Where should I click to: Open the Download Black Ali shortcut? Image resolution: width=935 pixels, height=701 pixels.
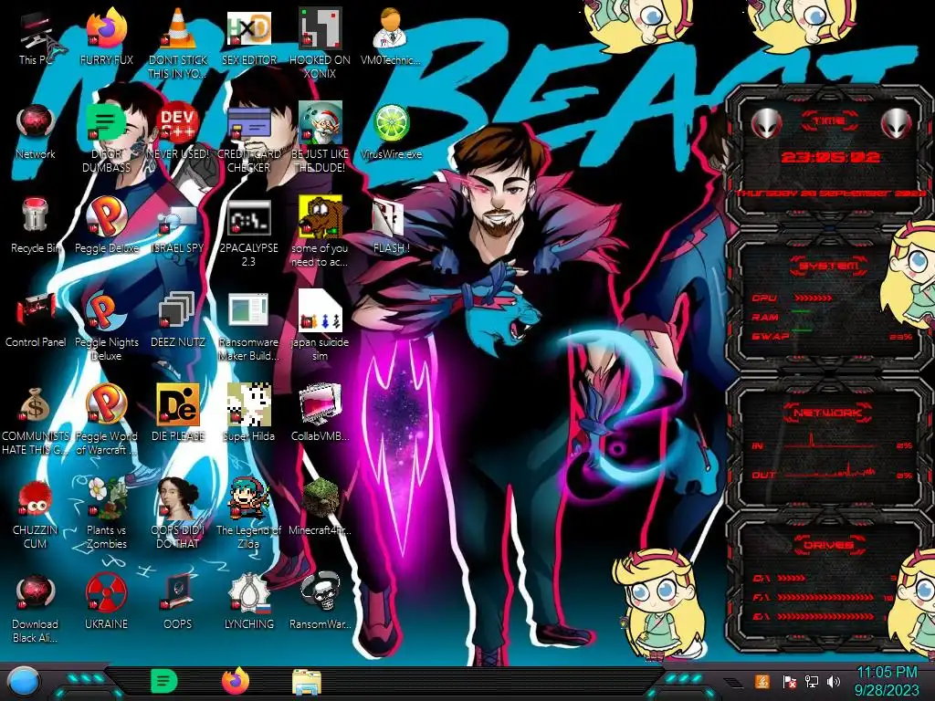[36, 608]
